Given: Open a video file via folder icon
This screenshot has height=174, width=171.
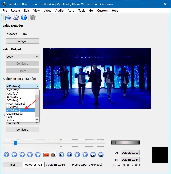Looking at the screenshot, I should pos(8,18).
